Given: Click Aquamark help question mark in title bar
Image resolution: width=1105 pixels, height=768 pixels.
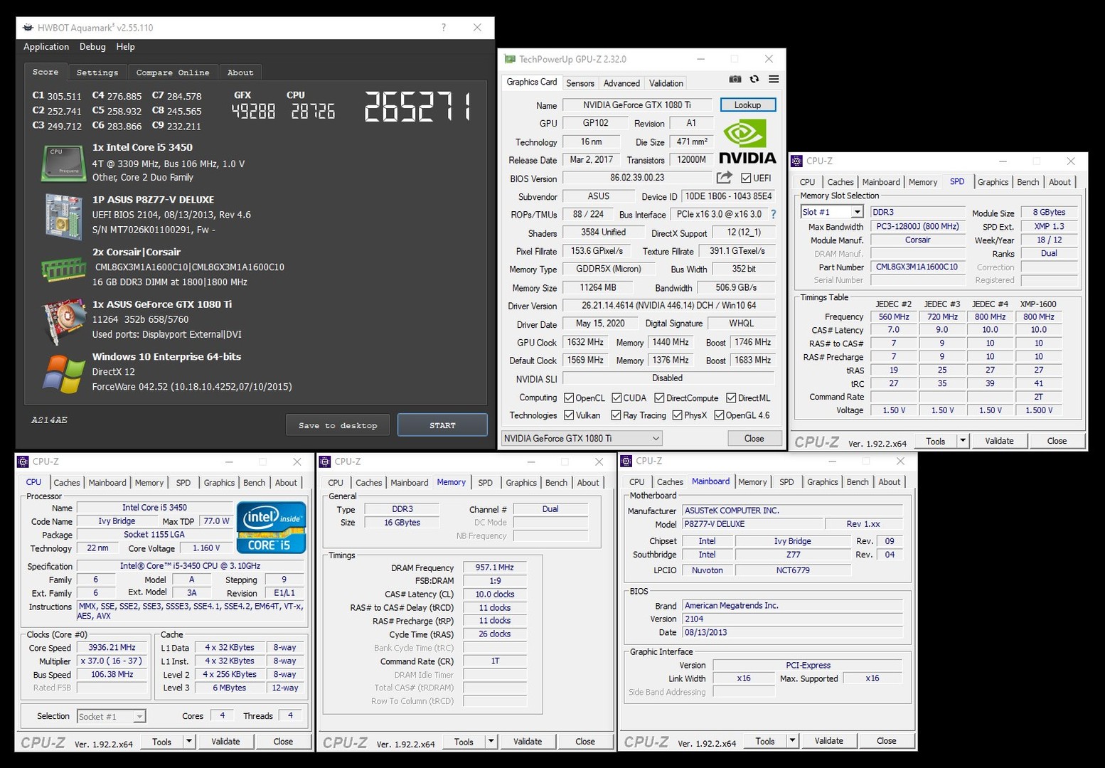Looking at the screenshot, I should [444, 27].
